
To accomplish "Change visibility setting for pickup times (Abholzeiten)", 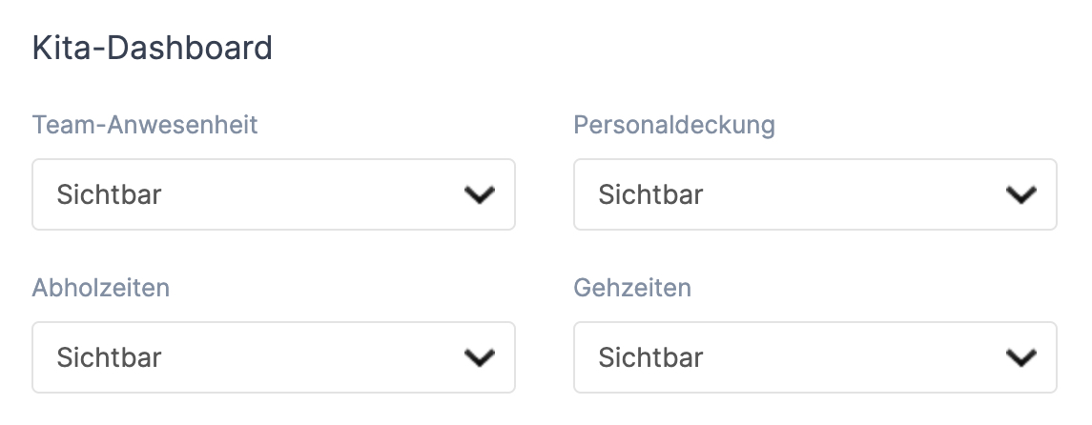I will coord(274,357).
